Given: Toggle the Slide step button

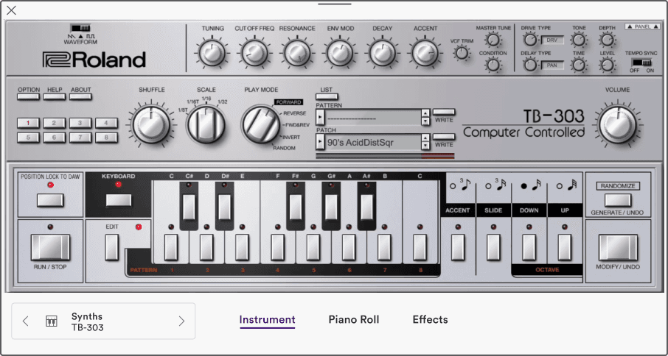Looking at the screenshot, I should [493, 247].
